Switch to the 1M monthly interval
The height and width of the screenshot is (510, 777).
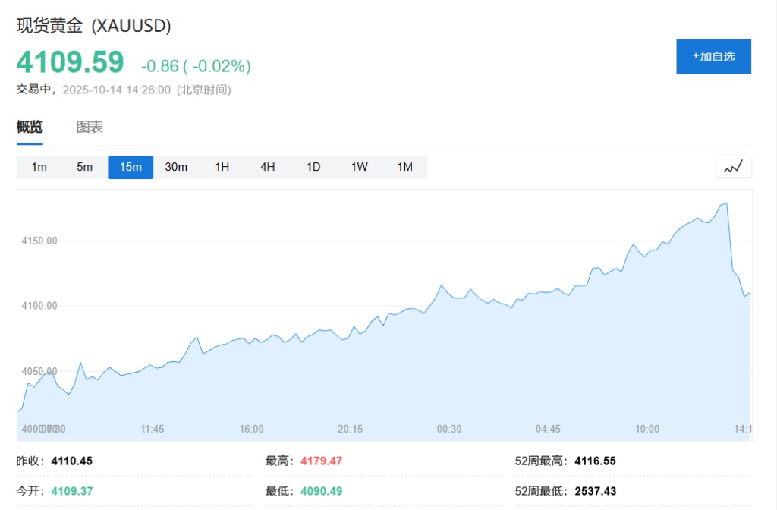tap(404, 167)
